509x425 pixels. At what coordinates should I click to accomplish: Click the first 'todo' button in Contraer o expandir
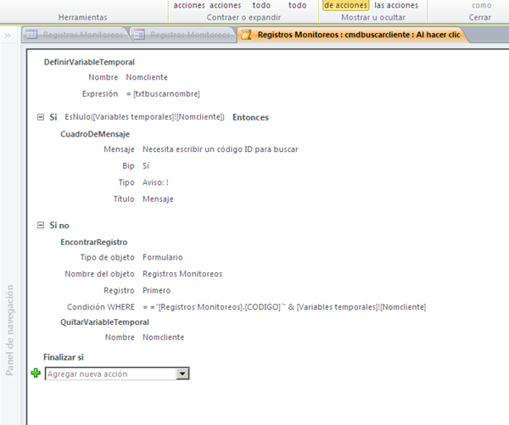click(261, 5)
